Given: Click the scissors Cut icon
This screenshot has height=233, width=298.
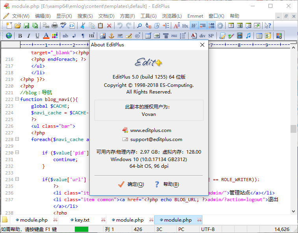Looking at the screenshot, I should pos(83,26).
